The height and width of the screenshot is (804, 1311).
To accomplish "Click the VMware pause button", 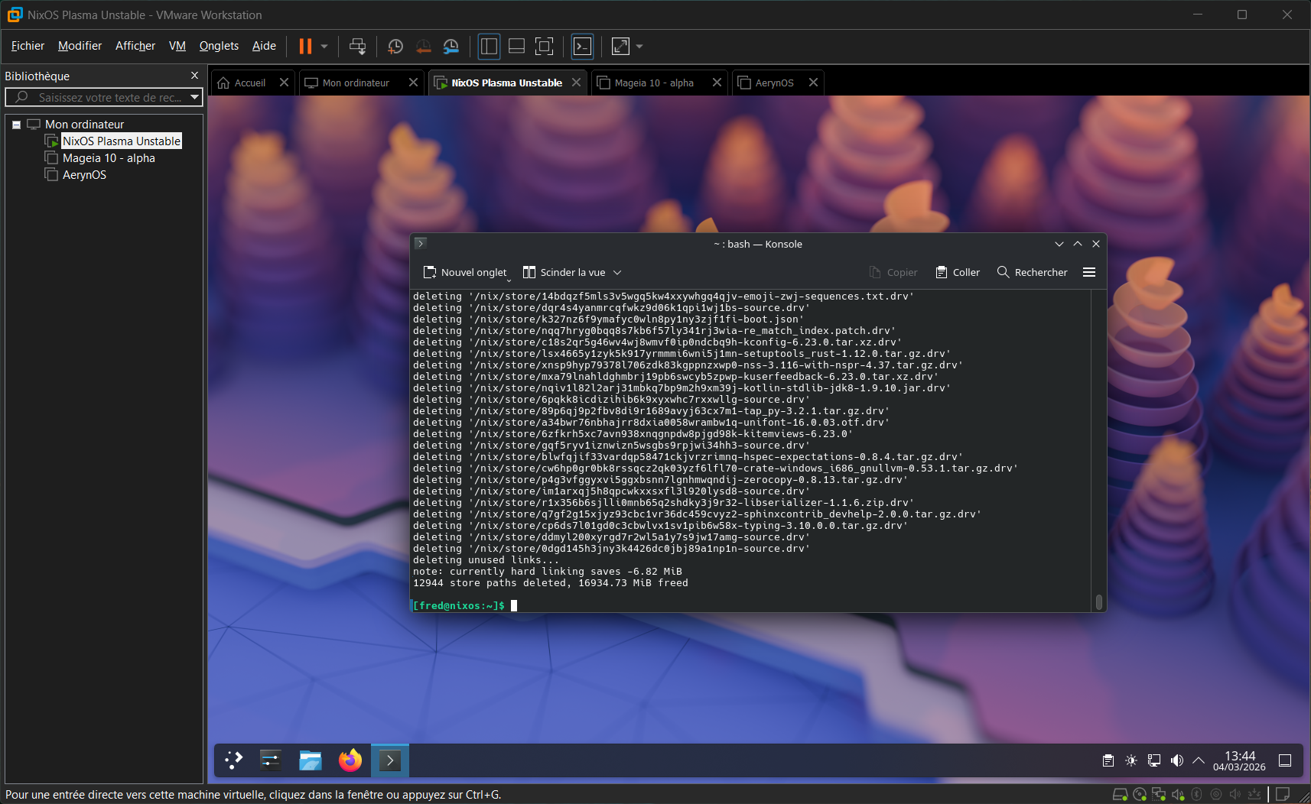I will [x=305, y=47].
